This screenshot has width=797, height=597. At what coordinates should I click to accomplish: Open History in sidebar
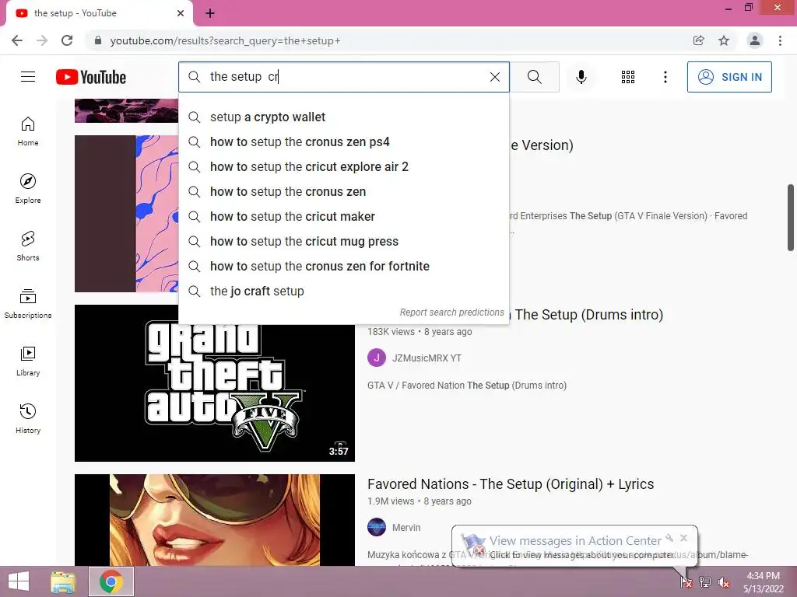(28, 418)
